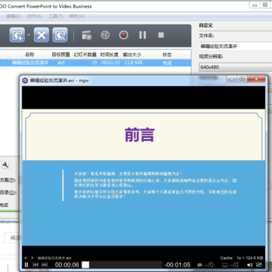Click the 完成 status cell in file row
Viewport: 272px width, 272px height.
coord(167,63)
